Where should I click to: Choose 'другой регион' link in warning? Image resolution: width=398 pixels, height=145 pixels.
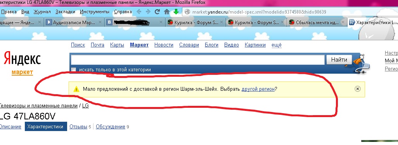(258, 89)
